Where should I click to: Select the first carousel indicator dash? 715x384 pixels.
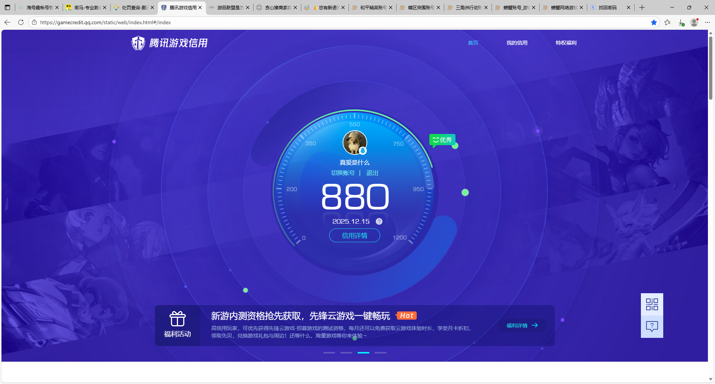(329, 352)
